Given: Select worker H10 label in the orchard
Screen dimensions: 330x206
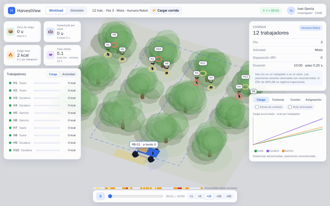Looking at the screenshot, I should (x=159, y=49).
